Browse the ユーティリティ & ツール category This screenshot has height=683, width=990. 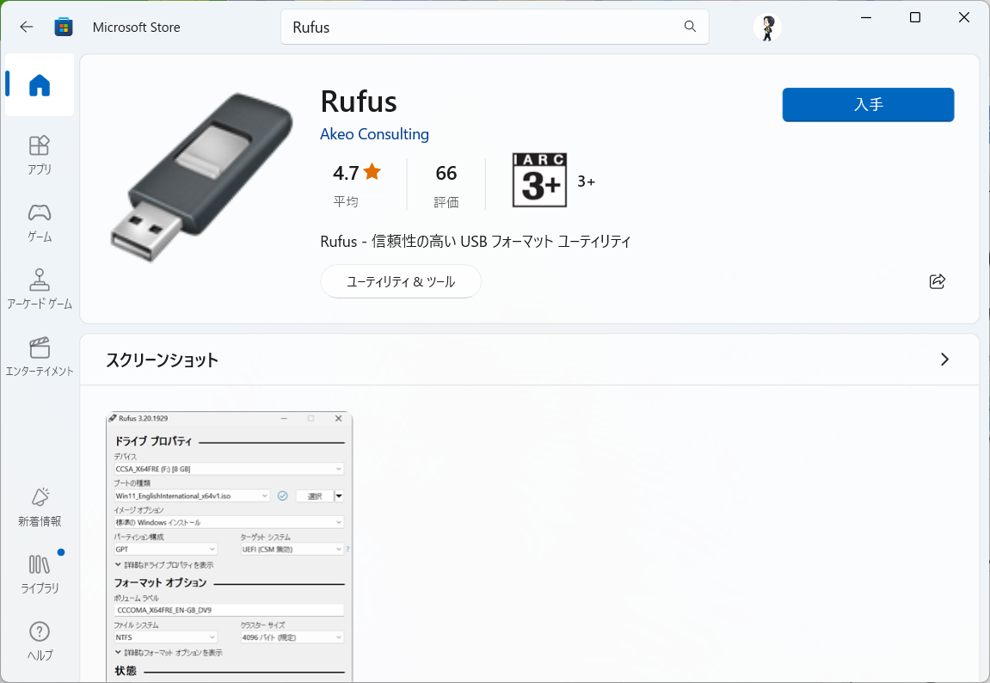(x=400, y=281)
